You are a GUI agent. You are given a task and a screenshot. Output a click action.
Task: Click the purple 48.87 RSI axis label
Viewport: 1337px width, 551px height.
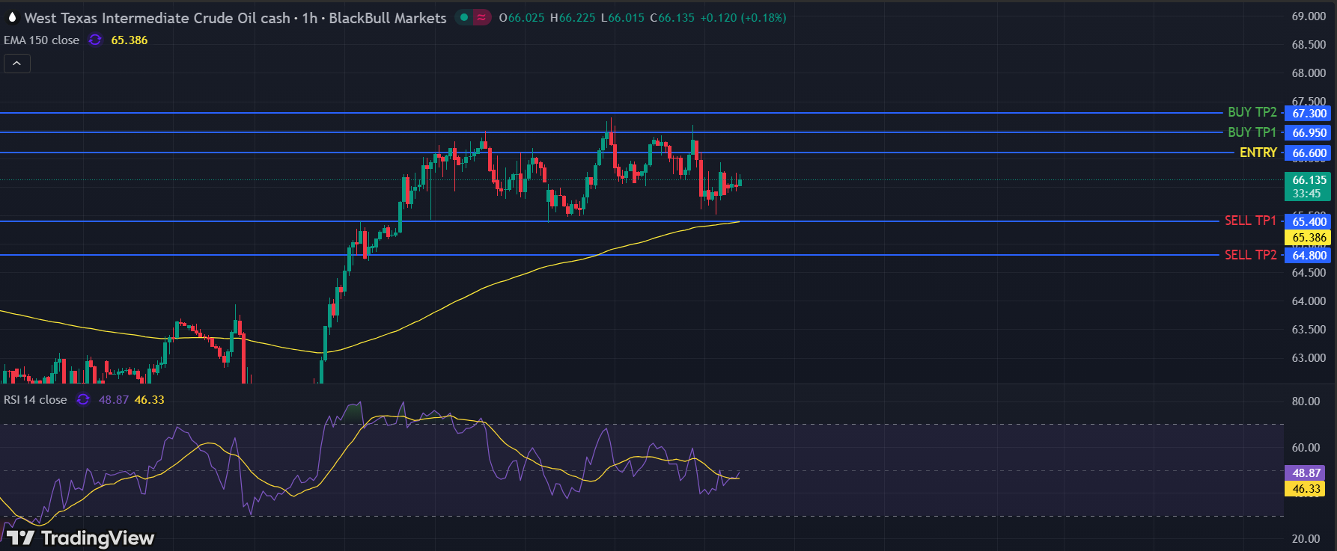[1306, 473]
